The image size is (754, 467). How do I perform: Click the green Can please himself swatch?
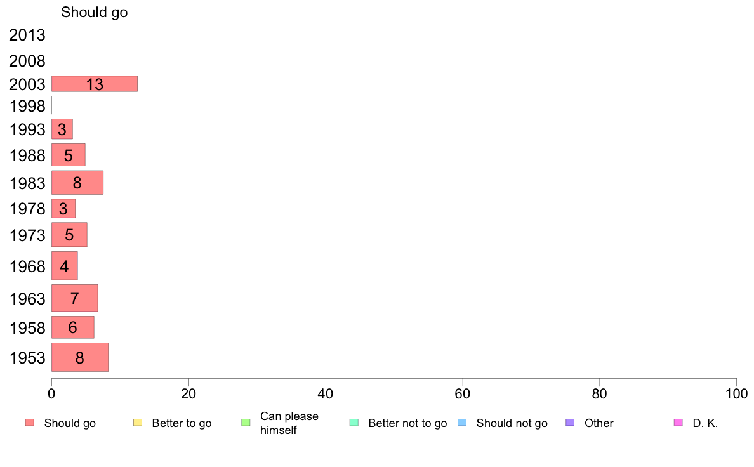pyautogui.click(x=246, y=423)
